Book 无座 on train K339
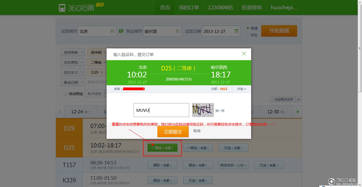This screenshot has height=187, width=362. tap(198, 180)
